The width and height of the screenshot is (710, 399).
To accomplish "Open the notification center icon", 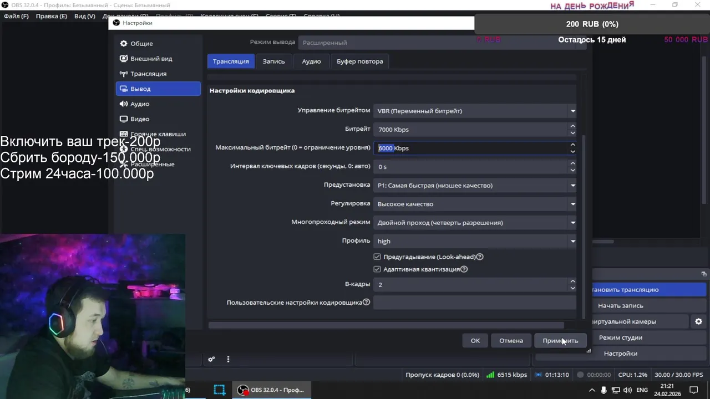I will (694, 390).
